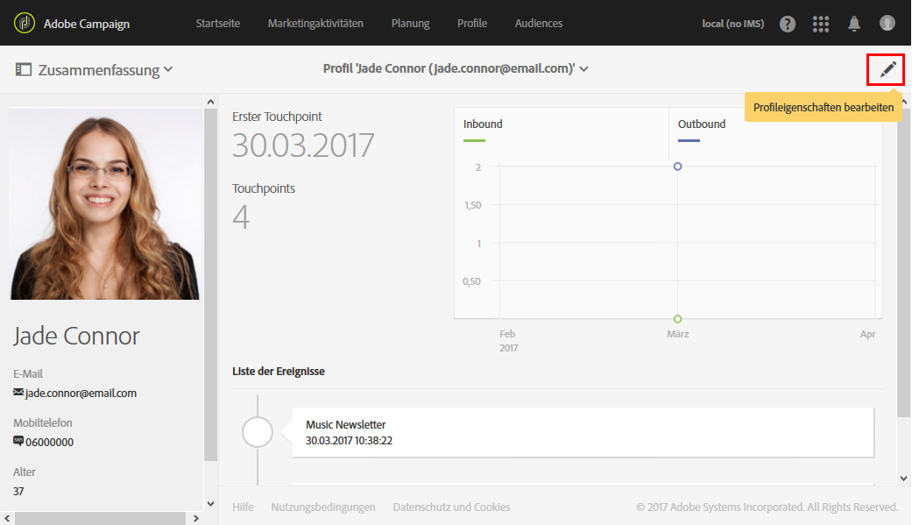Open notifications bell icon
Viewport: 912px width, 525px height.
(x=854, y=24)
